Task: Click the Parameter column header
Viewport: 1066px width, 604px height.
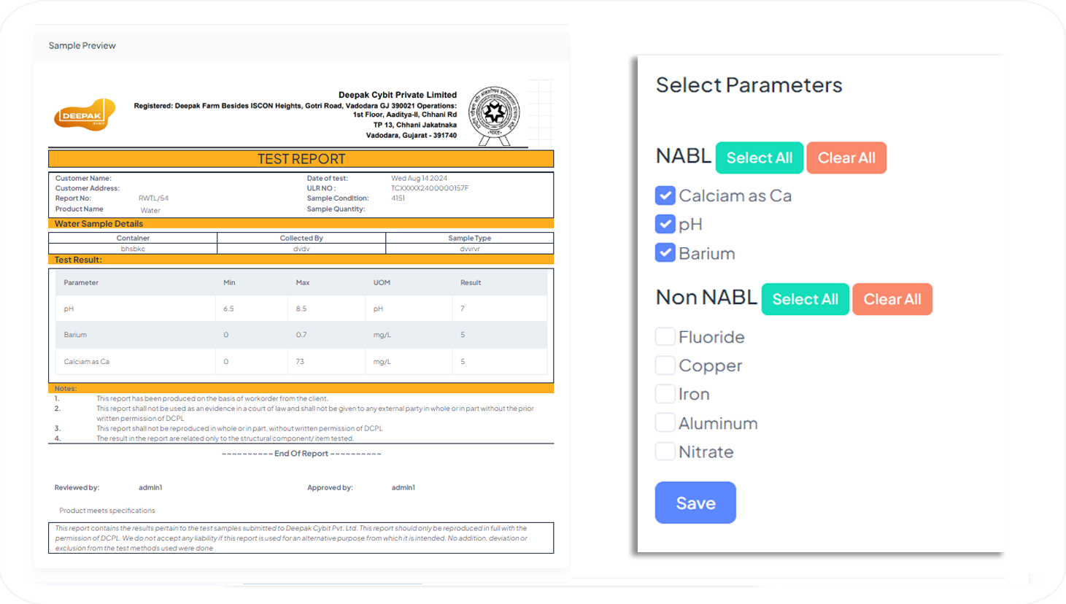Action: tap(81, 282)
